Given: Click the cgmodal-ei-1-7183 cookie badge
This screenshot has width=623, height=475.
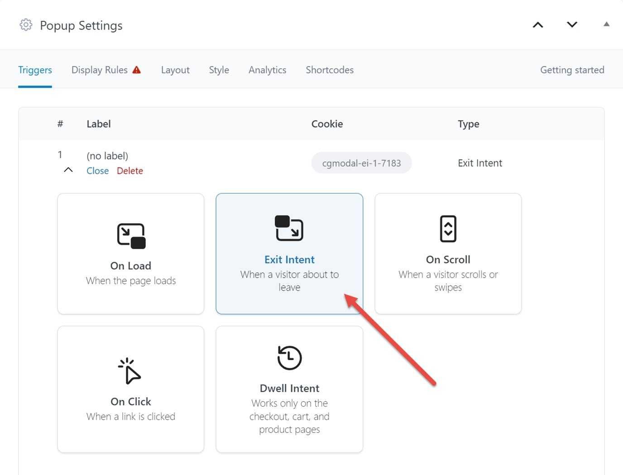Looking at the screenshot, I should pos(361,163).
